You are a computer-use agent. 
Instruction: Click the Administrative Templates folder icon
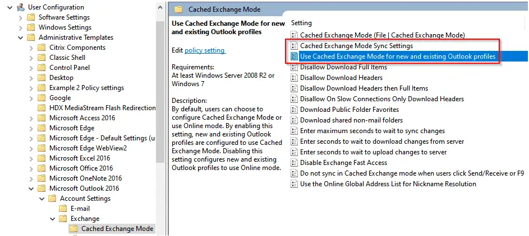(31, 37)
